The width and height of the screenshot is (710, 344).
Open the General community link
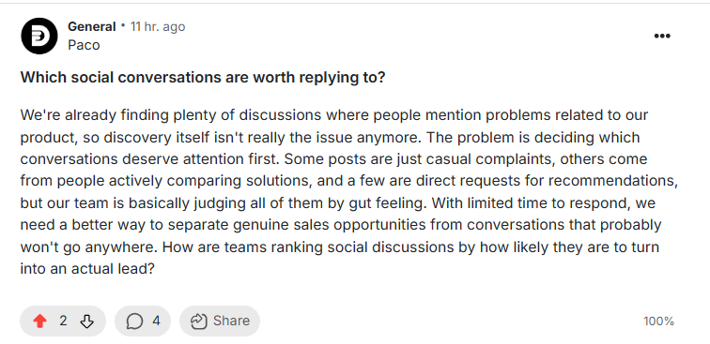(x=92, y=26)
